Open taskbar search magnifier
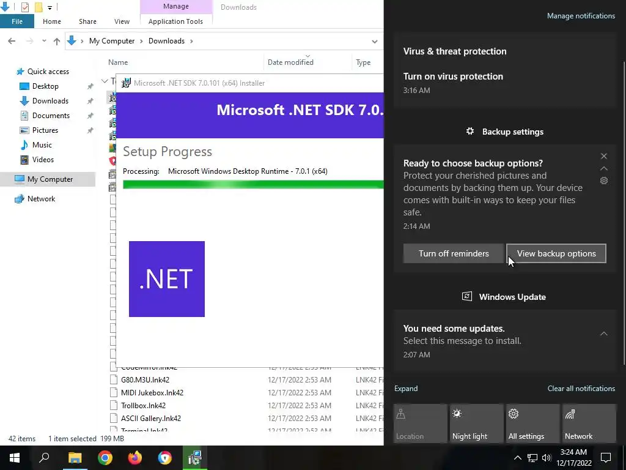 [x=44, y=458]
